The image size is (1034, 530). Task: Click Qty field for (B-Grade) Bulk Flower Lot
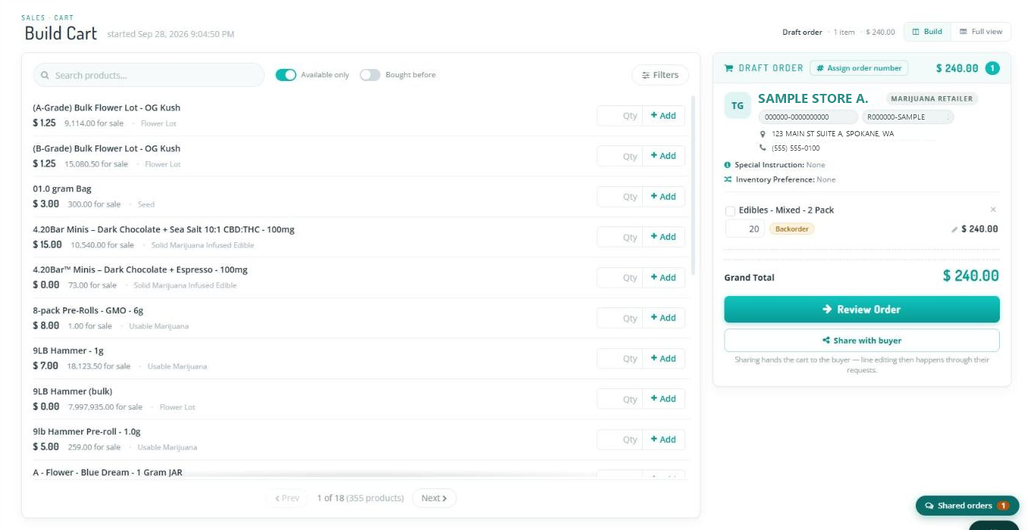pos(619,156)
